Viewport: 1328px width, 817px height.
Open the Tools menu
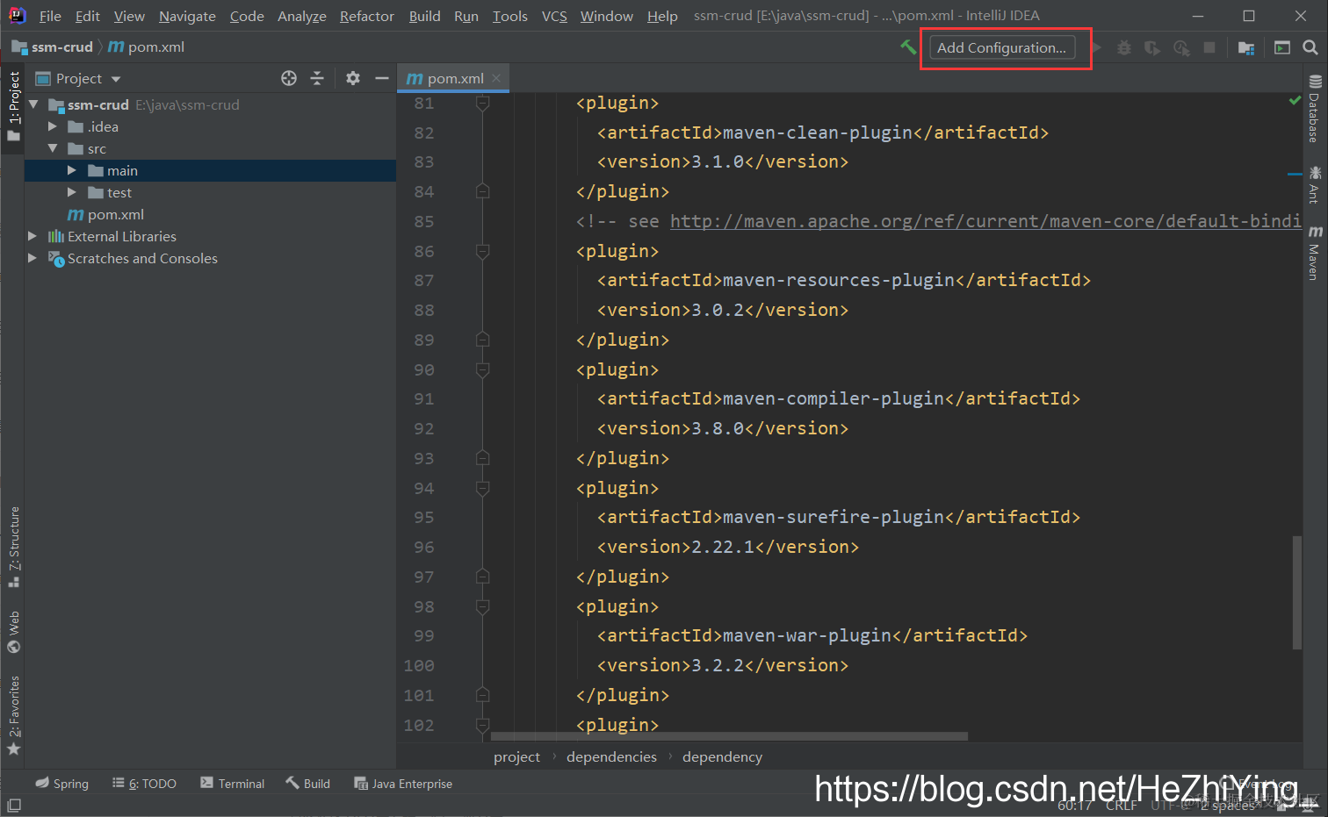tap(510, 16)
